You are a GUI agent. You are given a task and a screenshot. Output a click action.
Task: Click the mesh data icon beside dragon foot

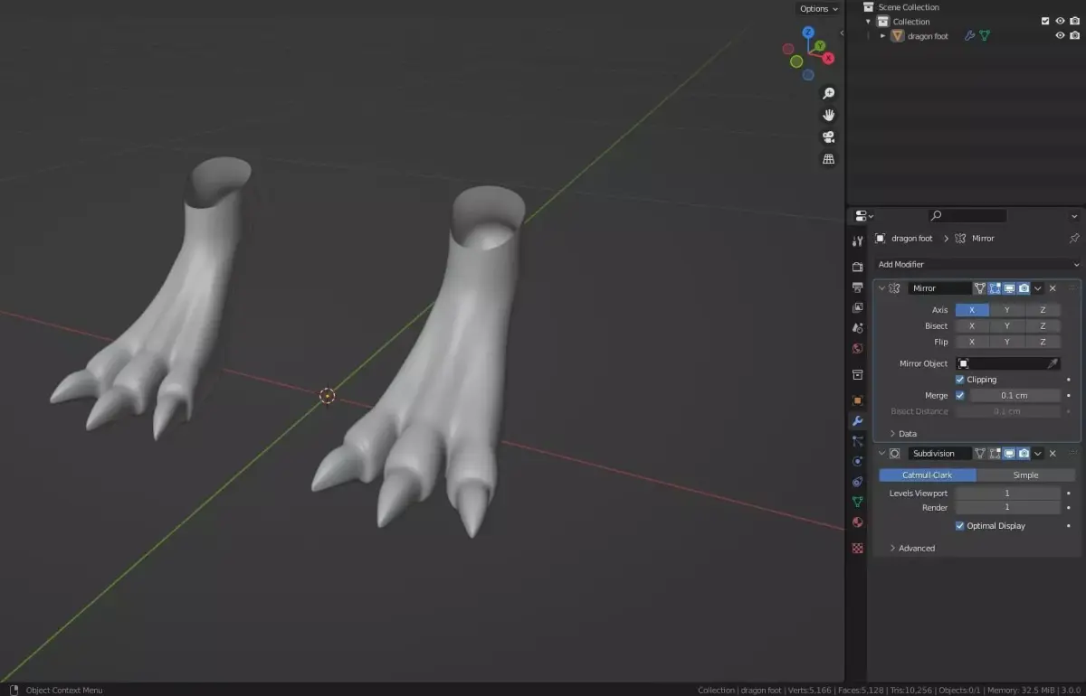(x=985, y=36)
